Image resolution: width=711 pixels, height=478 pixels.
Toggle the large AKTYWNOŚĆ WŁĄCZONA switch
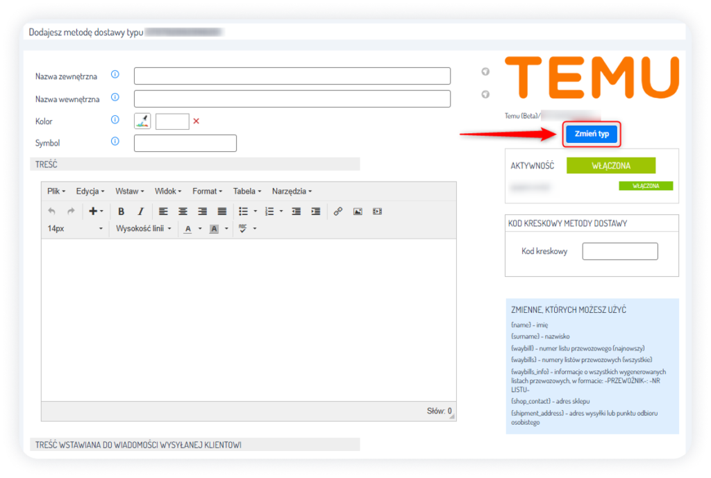(611, 167)
